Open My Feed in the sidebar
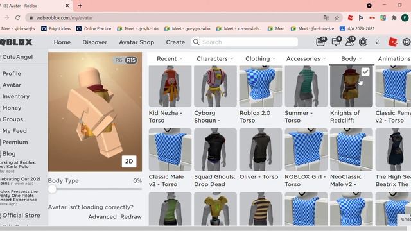Viewport: 411px width, 231px height. (x=14, y=131)
